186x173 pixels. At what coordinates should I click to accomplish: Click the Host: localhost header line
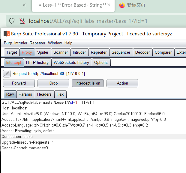[14, 108]
